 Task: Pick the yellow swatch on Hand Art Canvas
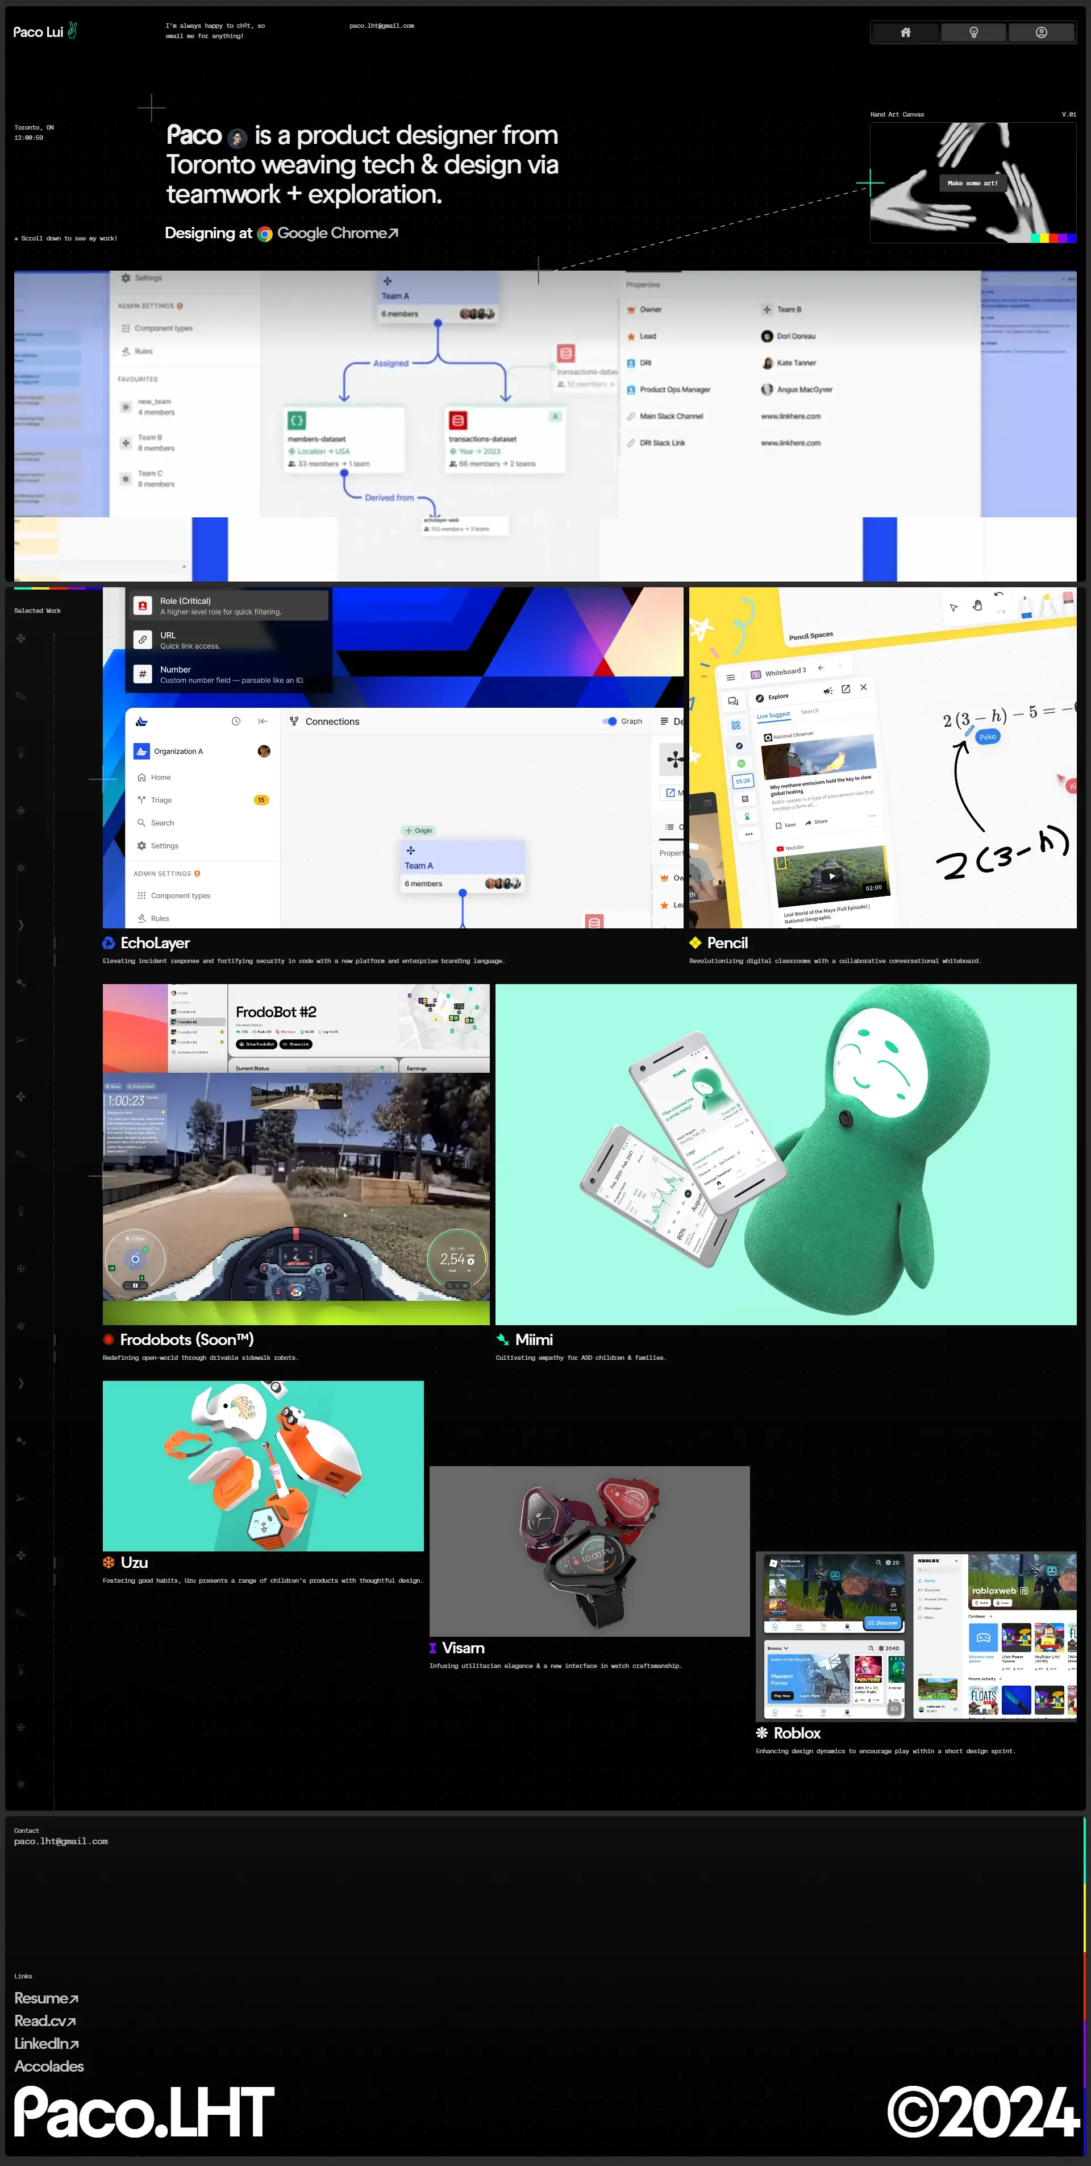(x=1045, y=238)
